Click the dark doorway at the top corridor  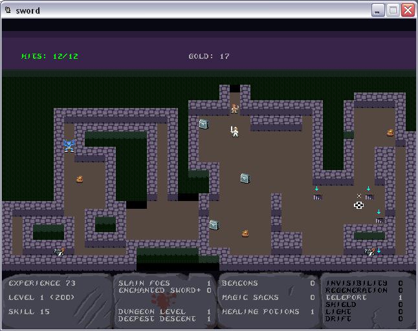(x=235, y=89)
